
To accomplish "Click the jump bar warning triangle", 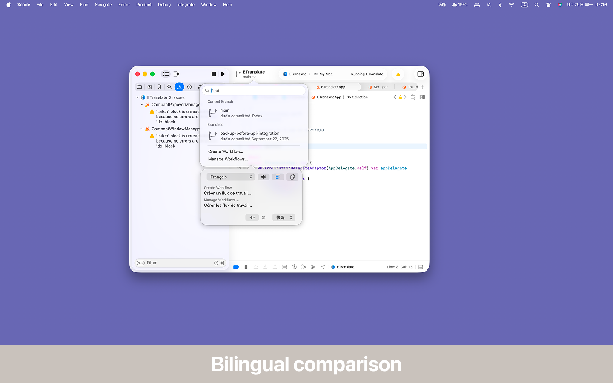I will tap(400, 97).
